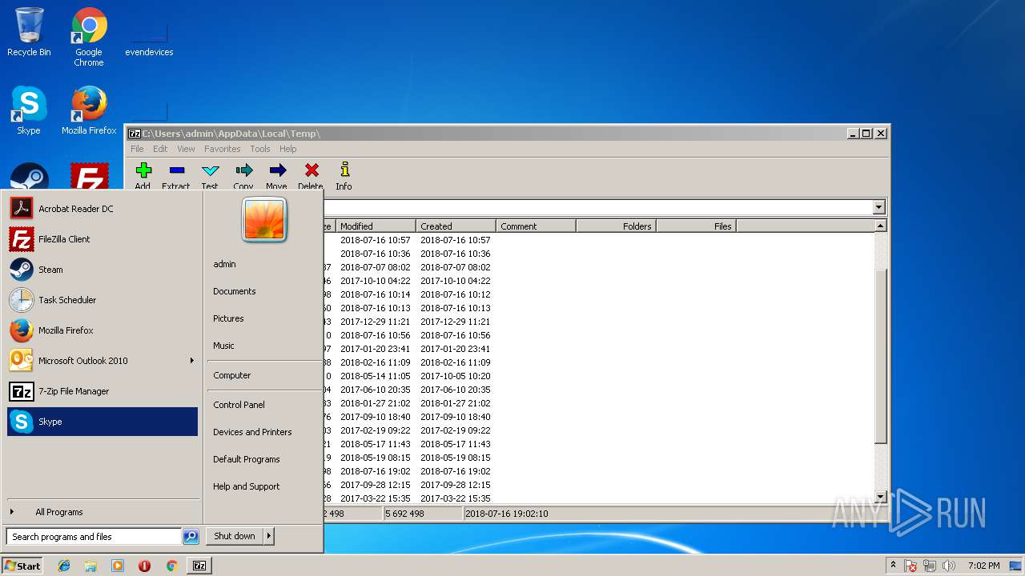Launch FileZilla Client from Start menu
This screenshot has width=1025, height=576.
coord(102,239)
